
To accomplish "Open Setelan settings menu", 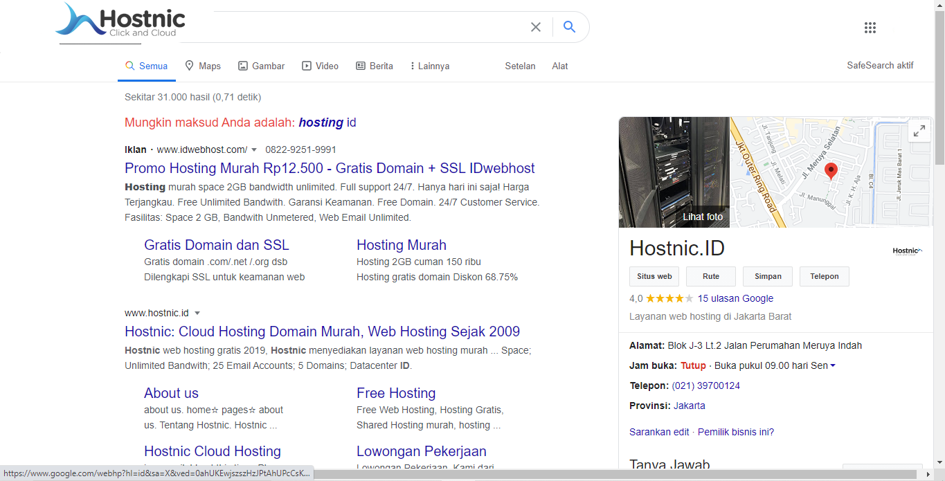I will click(x=520, y=66).
